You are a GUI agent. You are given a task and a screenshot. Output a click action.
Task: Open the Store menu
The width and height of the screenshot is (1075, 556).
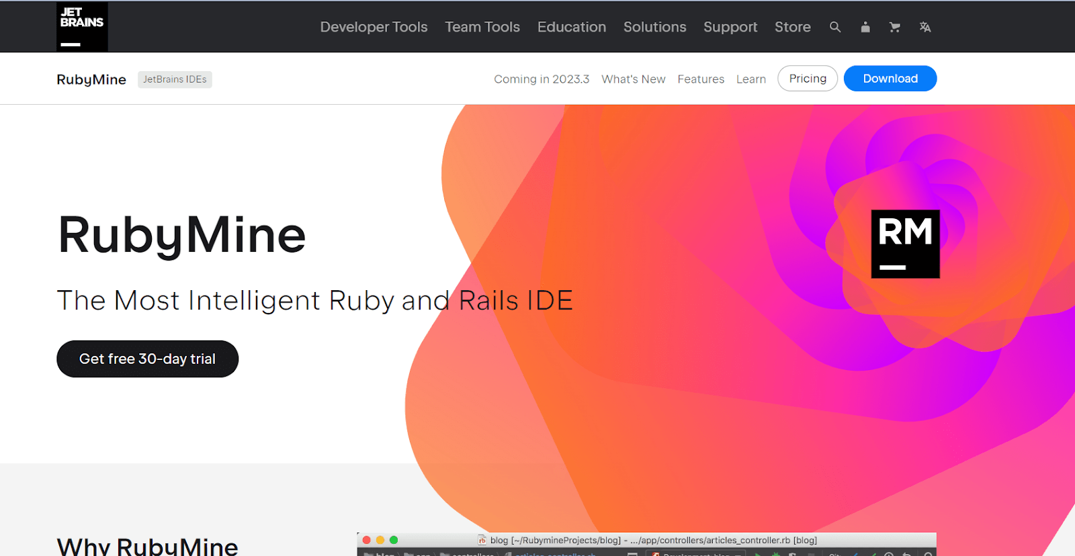tap(793, 27)
